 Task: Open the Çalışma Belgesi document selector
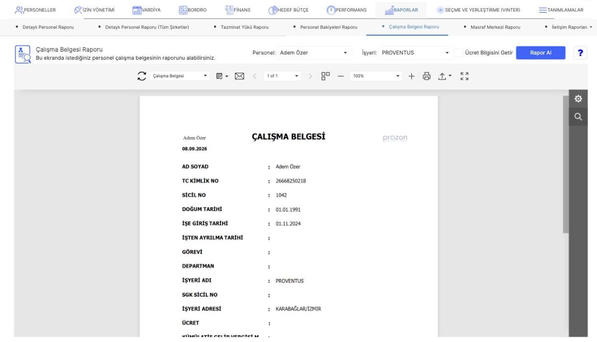coord(180,76)
